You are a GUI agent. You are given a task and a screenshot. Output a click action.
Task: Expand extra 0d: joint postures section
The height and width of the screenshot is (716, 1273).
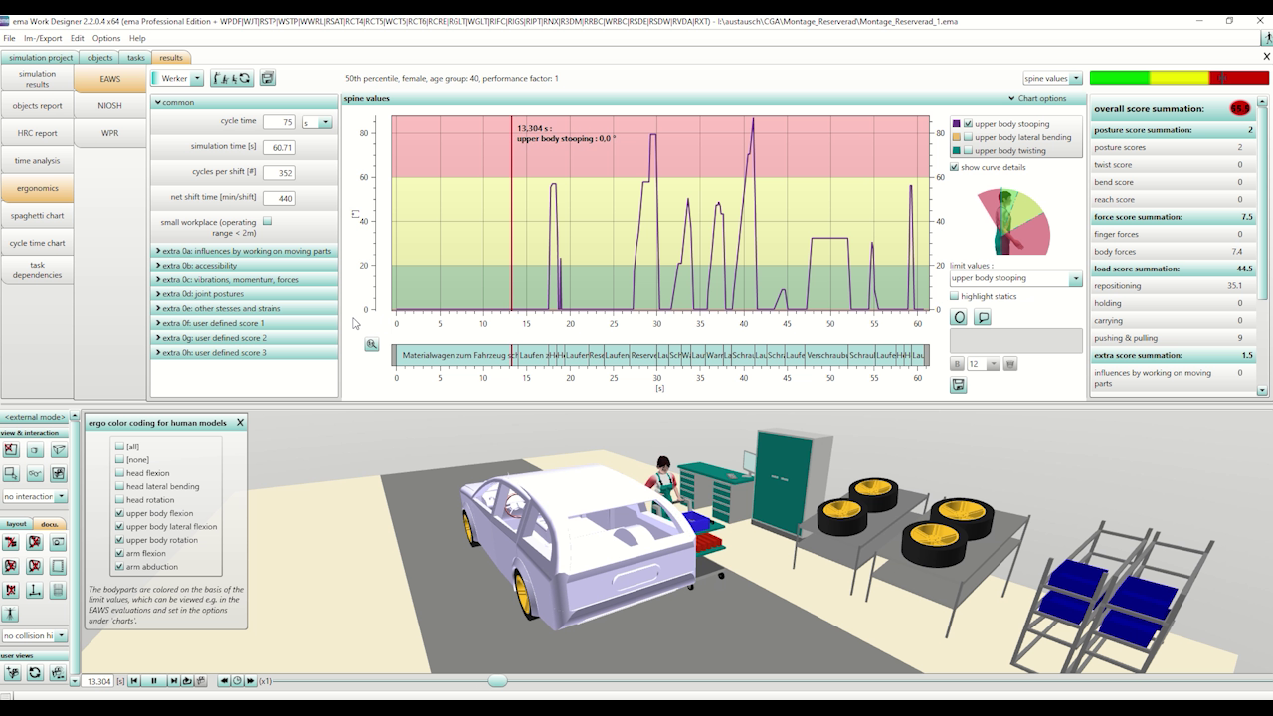tap(158, 294)
